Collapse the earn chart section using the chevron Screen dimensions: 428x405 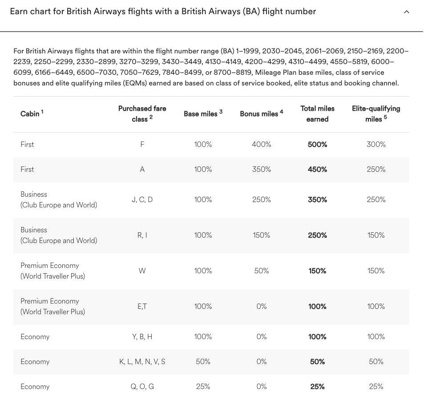[406, 12]
